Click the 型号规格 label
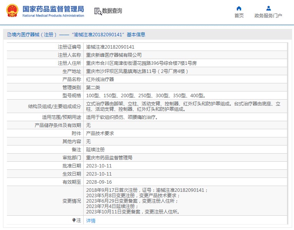The height and width of the screenshot is (230, 294). (x=72, y=96)
